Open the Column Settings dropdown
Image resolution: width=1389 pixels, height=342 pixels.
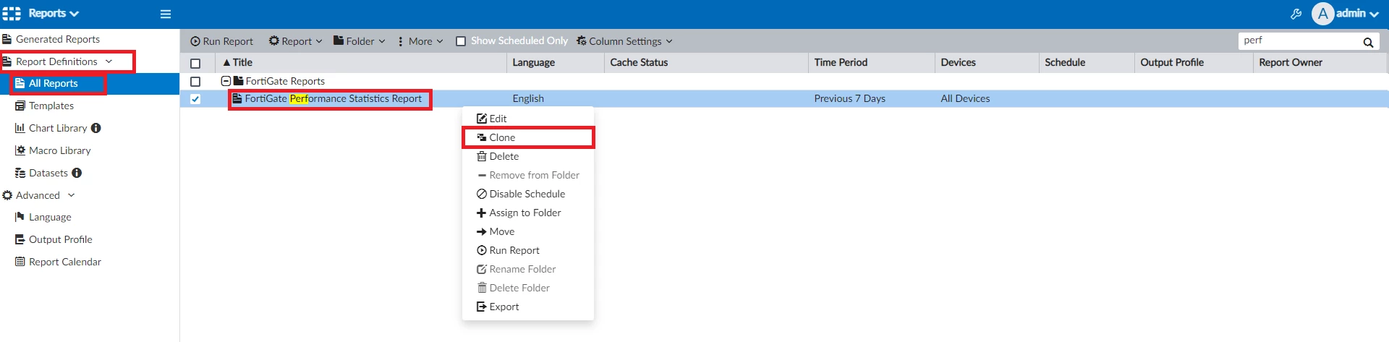(x=625, y=41)
